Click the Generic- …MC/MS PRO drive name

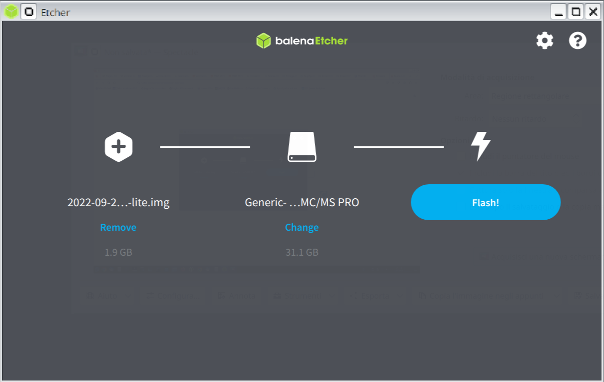coord(302,202)
